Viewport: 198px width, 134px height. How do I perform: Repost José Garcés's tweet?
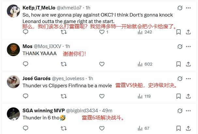[x=64, y=96]
